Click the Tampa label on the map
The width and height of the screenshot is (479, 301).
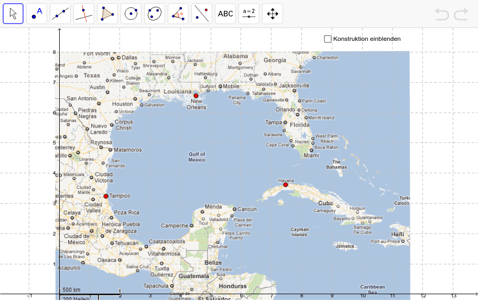(x=274, y=122)
